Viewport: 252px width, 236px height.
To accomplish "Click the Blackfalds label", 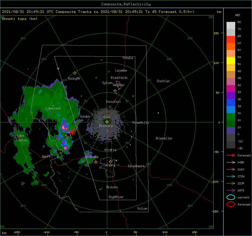I will point(119,78).
